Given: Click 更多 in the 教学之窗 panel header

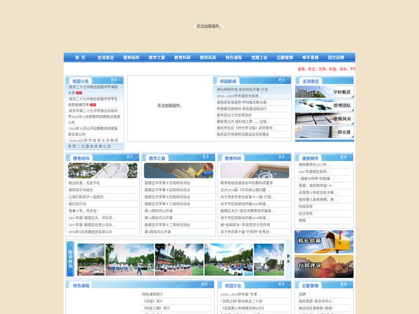Looking at the screenshot, I should click(x=208, y=157).
